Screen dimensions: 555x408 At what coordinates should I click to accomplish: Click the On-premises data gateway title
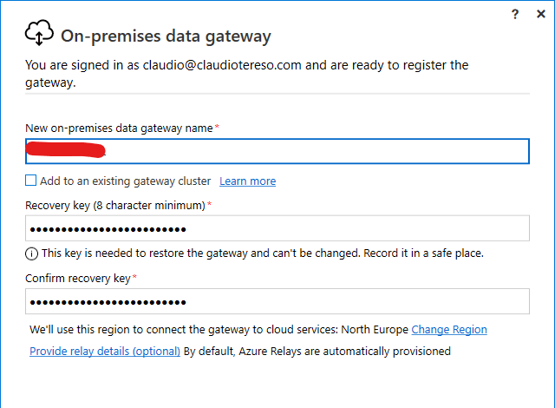(x=166, y=36)
